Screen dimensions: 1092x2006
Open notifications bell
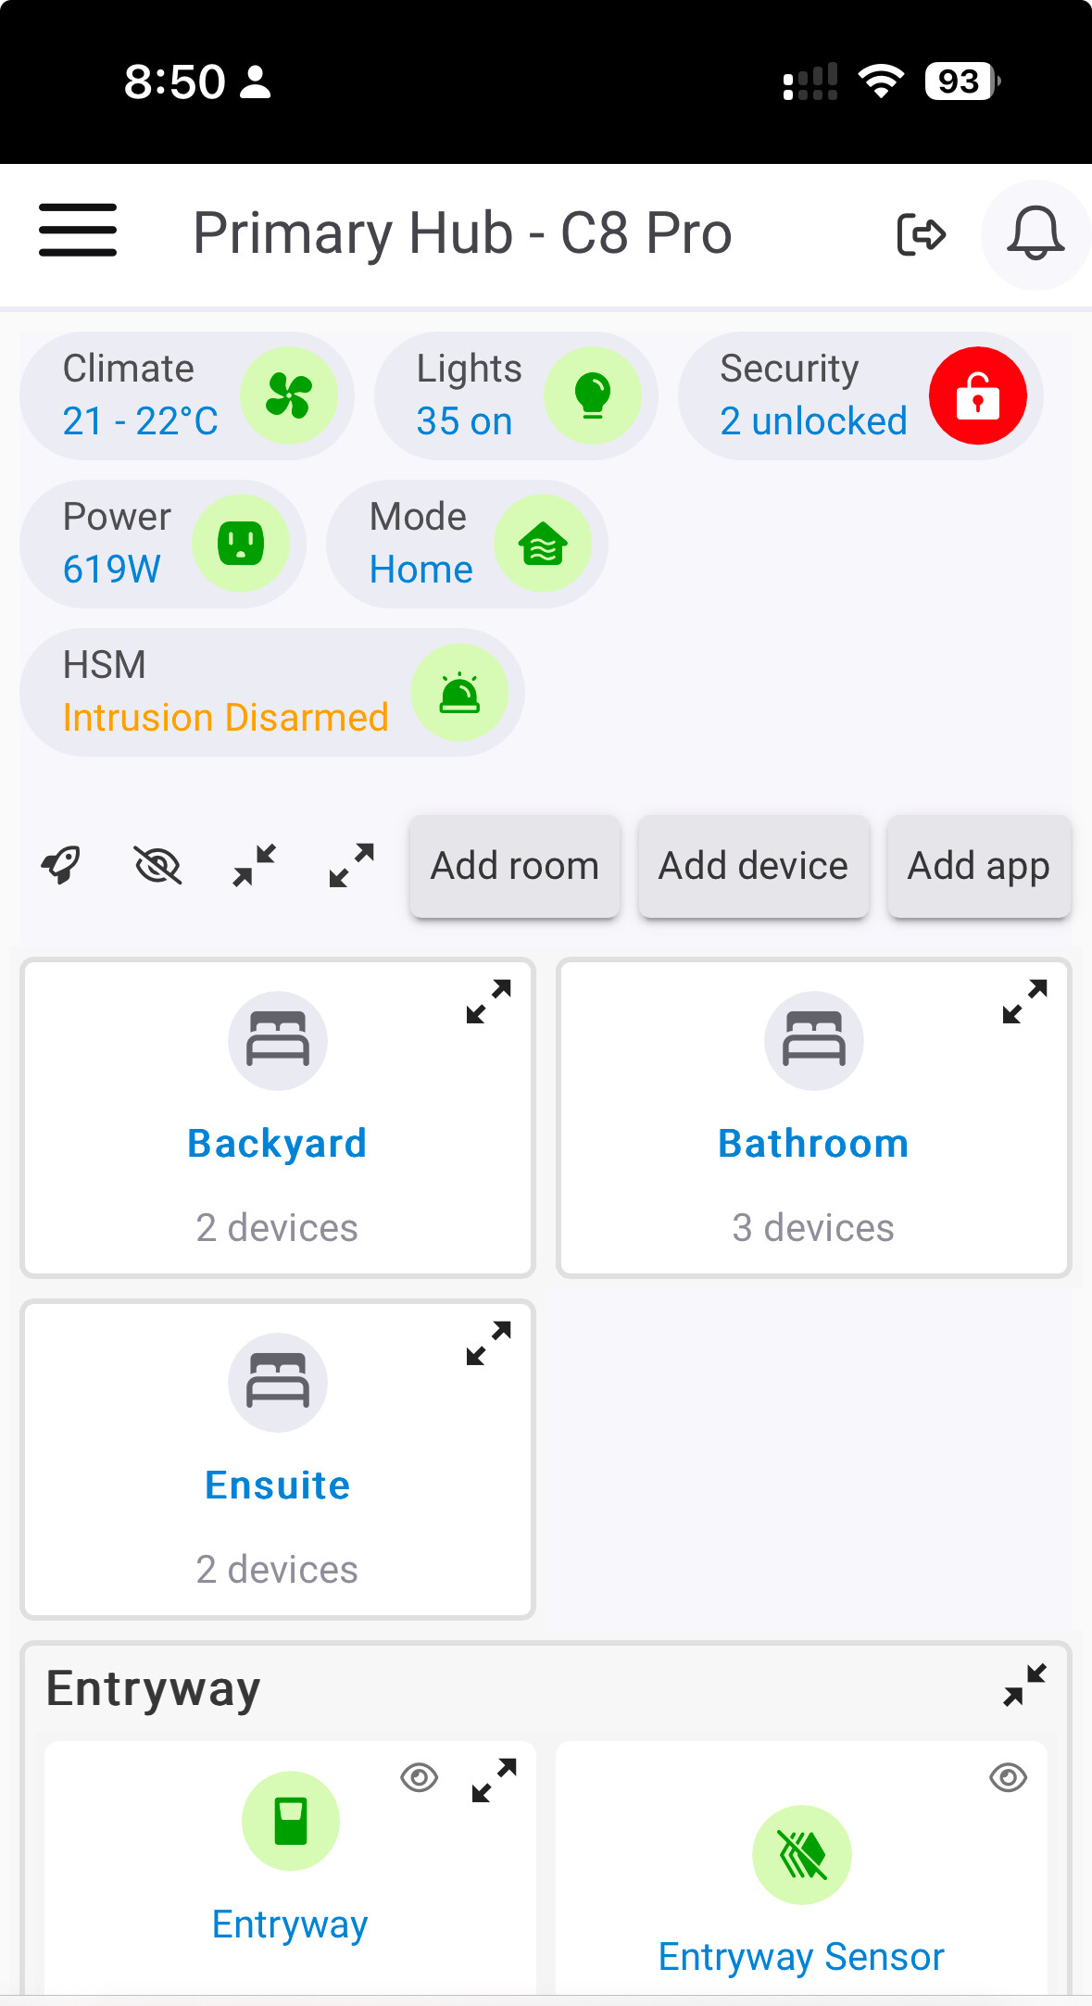[x=1036, y=234]
